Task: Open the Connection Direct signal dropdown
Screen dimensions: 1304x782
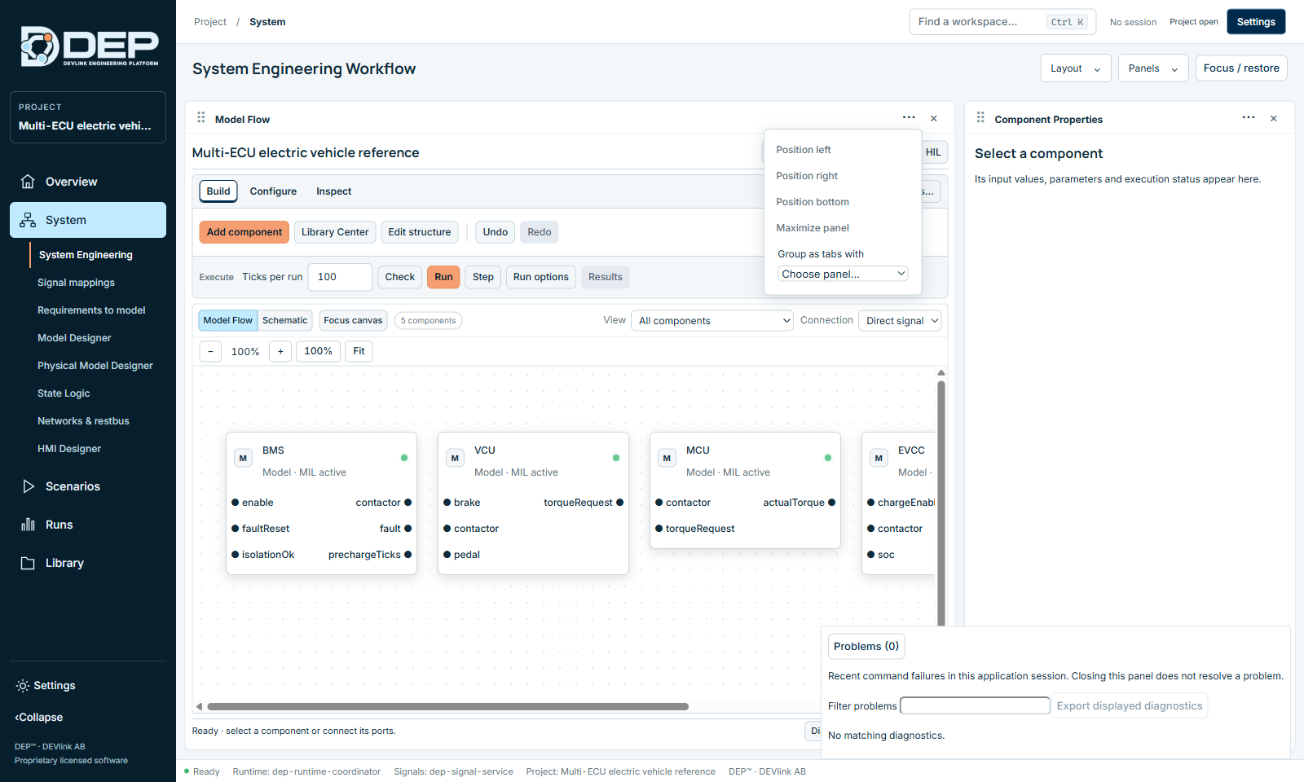Action: 900,321
